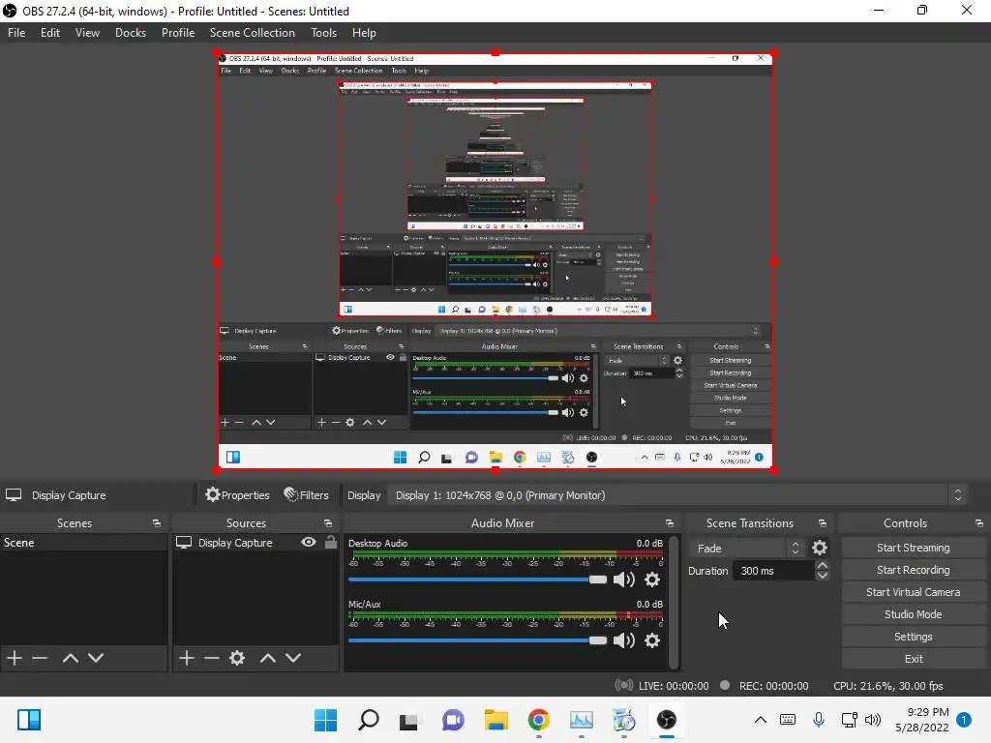
Task: Click the Mic/Aux volume slider
Action: tap(477, 640)
